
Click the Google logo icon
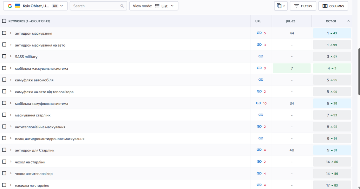(x=10, y=6)
